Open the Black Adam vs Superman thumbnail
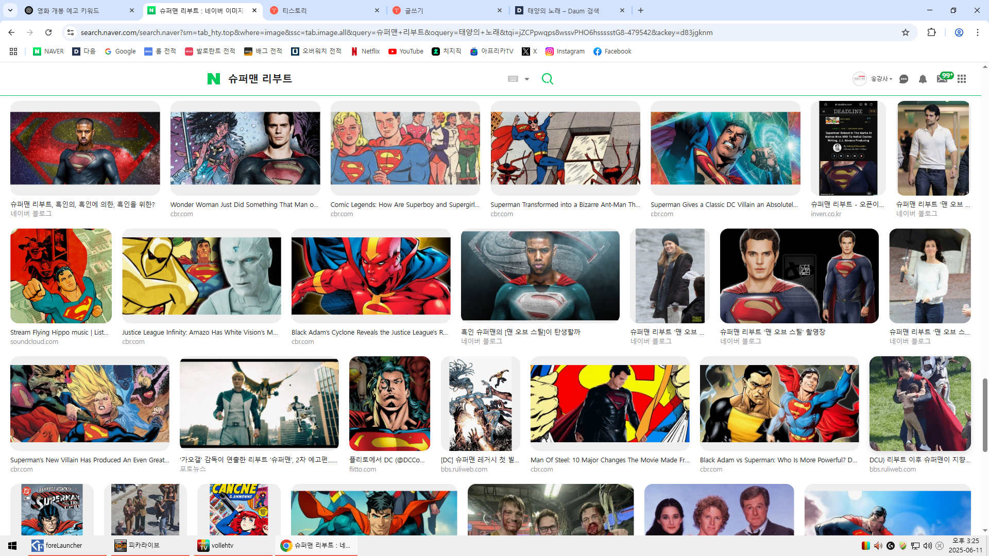This screenshot has height=556, width=989. [x=779, y=404]
